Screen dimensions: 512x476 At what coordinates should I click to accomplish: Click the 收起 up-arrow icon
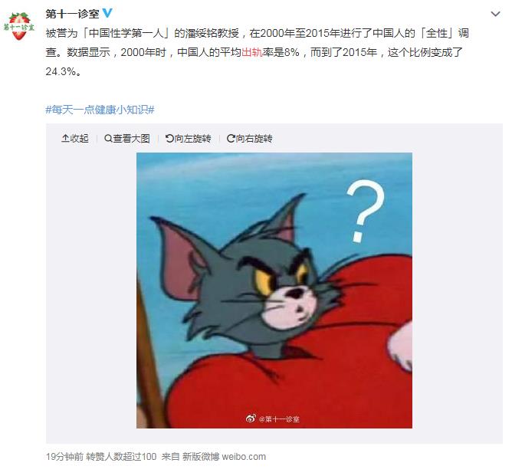click(65, 139)
